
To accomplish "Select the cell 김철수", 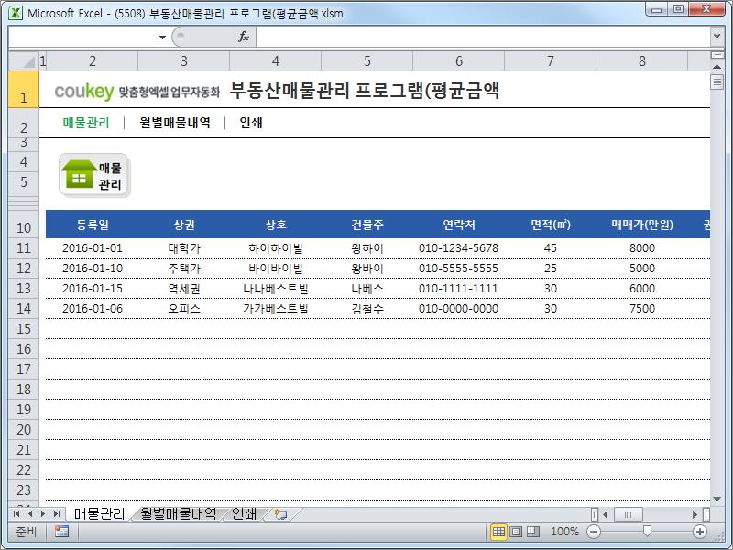I will [367, 309].
